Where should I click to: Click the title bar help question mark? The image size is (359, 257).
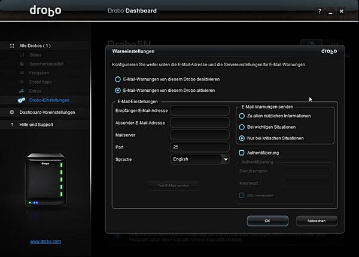point(319,11)
